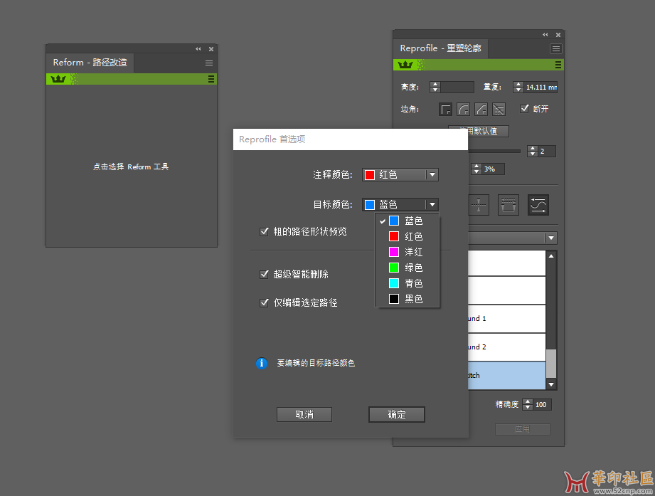Select the highlighted 'itch' profile item
The width and height of the screenshot is (655, 496).
click(506, 376)
